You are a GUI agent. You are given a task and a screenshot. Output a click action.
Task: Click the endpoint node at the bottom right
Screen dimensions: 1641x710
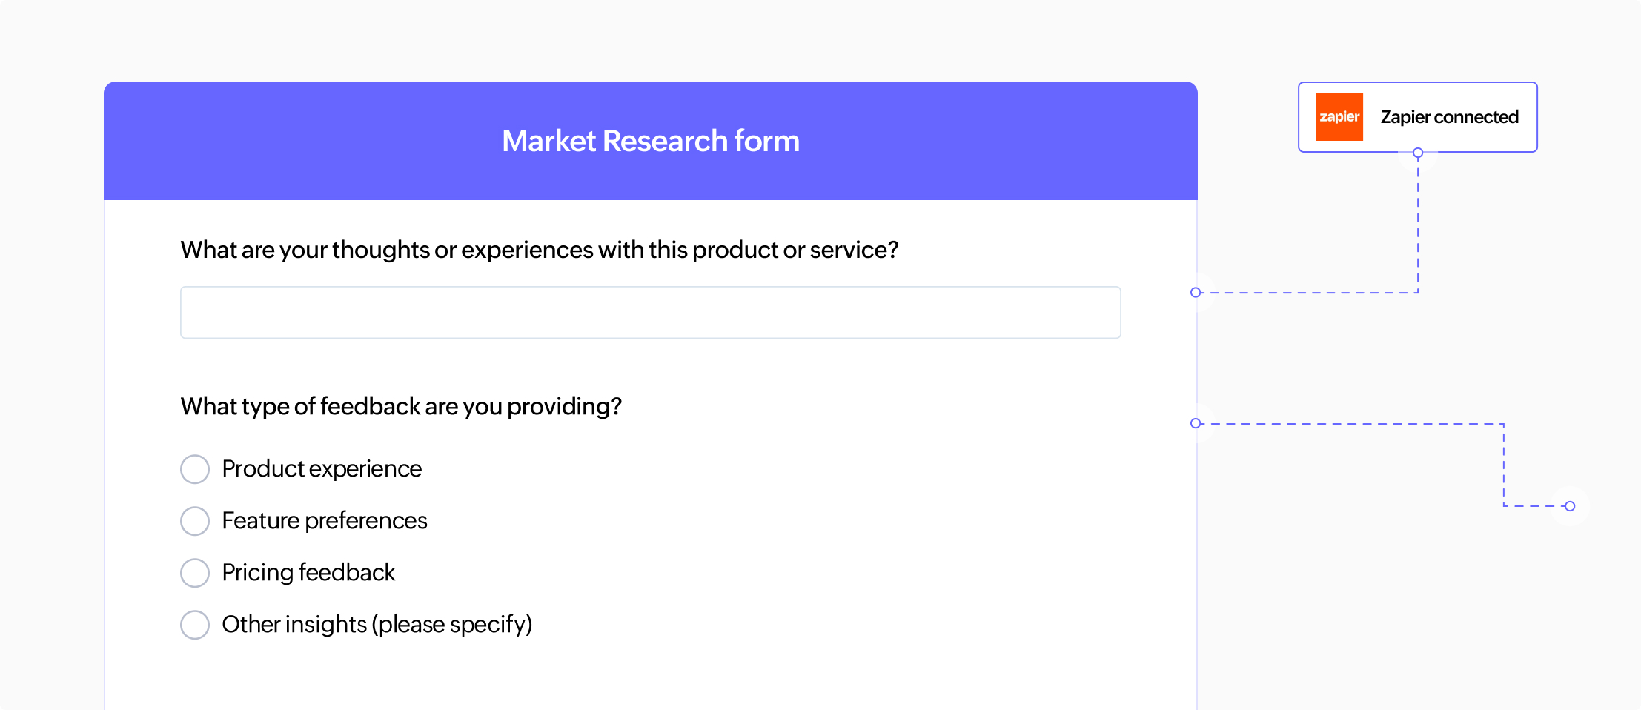pyautogui.click(x=1570, y=506)
